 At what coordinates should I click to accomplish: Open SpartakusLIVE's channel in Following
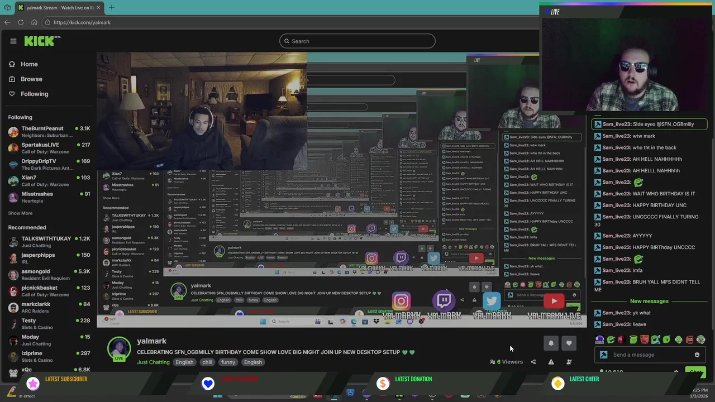tap(49, 148)
